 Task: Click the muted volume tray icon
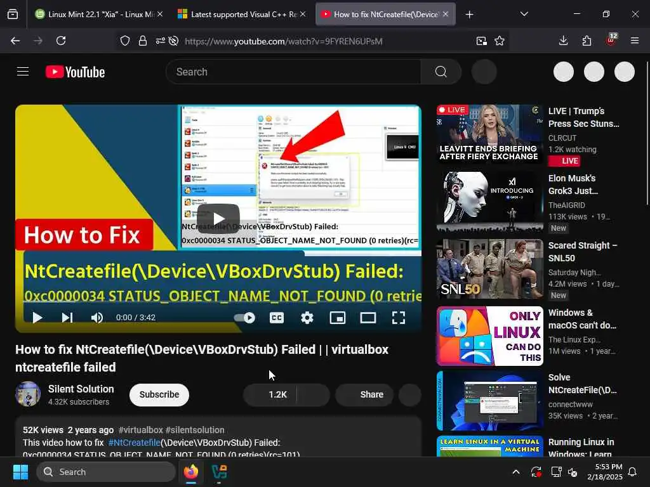pyautogui.click(x=573, y=472)
